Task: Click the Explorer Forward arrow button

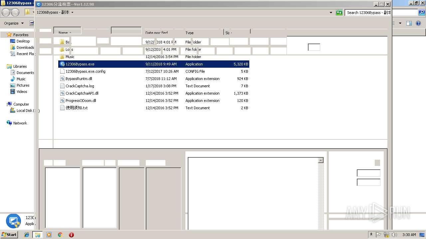Action: (15, 13)
